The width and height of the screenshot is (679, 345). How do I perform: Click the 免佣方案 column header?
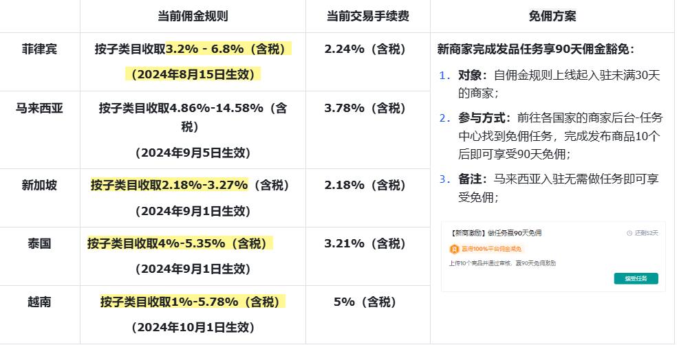point(552,16)
